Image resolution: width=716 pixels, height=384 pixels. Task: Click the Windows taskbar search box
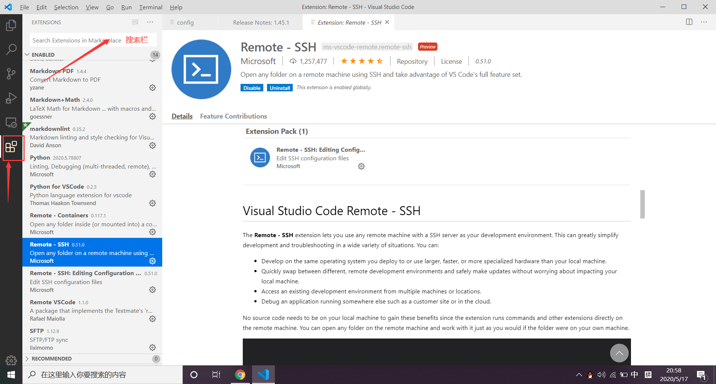click(x=103, y=375)
